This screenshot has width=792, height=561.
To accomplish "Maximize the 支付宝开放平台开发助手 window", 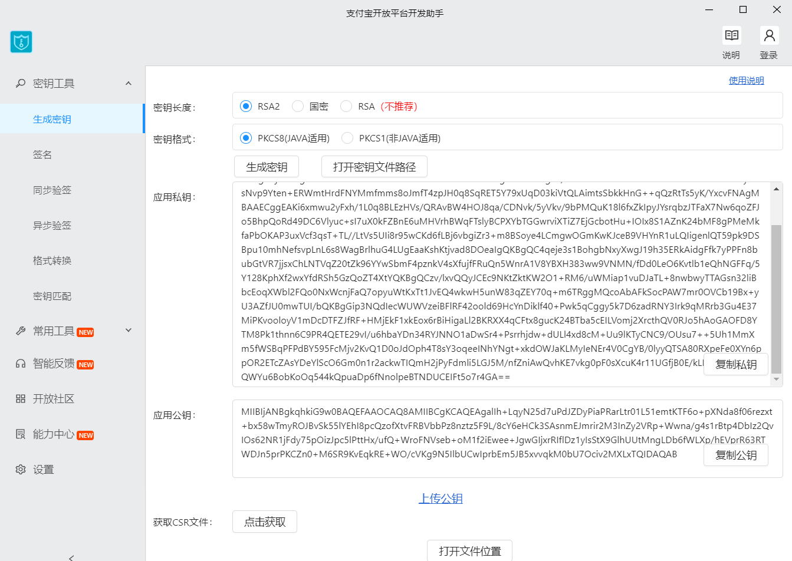I will [743, 10].
